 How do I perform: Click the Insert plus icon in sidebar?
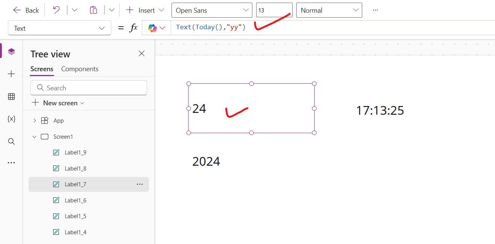11,74
